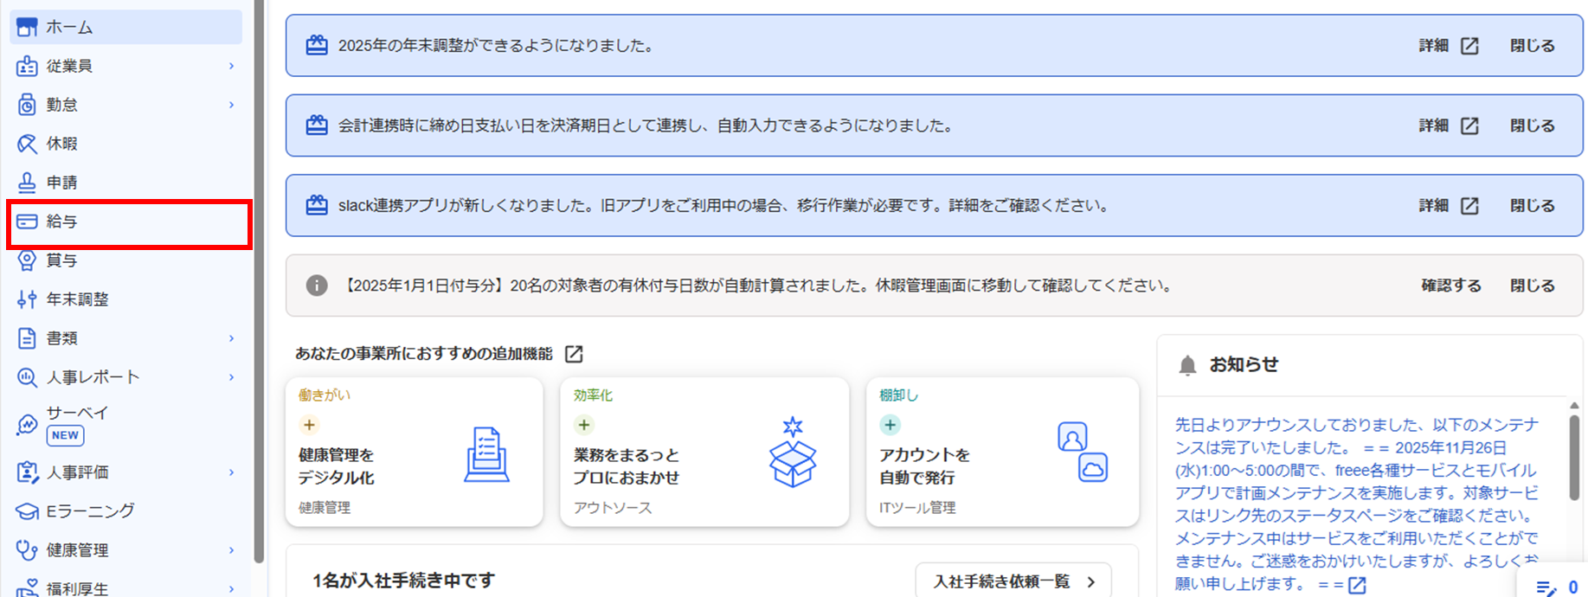Open the アカウントを自動で発行 feature card
The width and height of the screenshot is (1588, 597).
pos(1001,452)
